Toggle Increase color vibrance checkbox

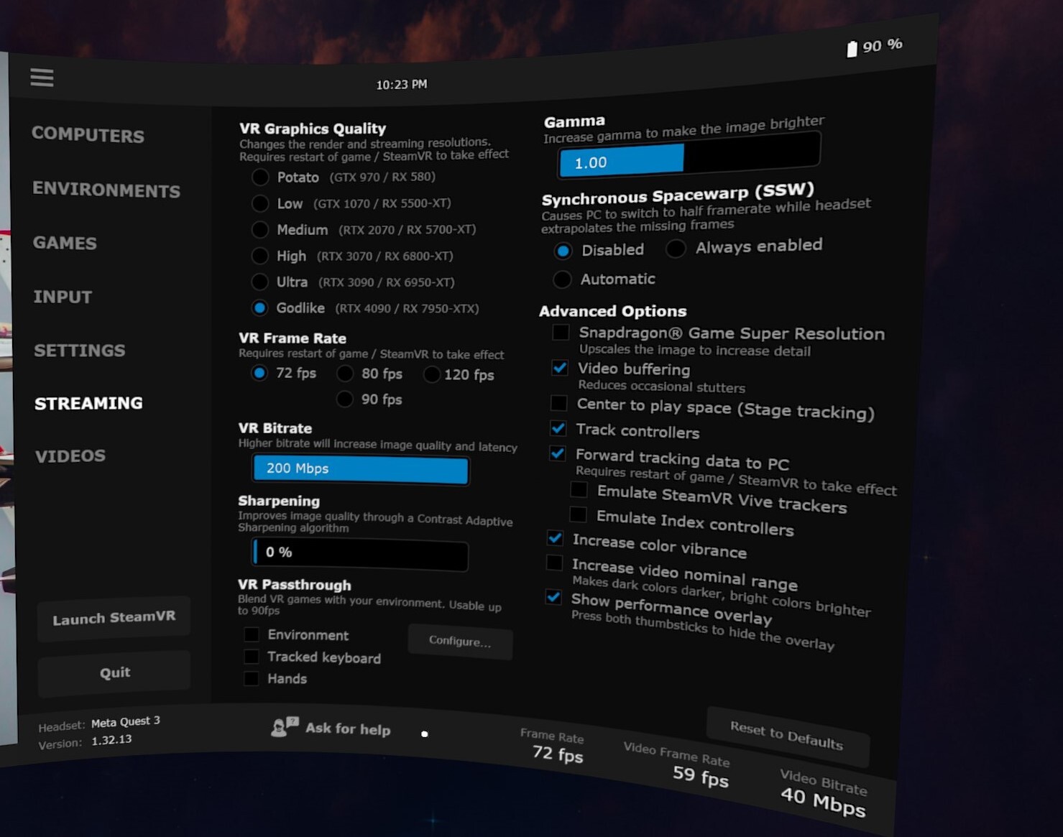[555, 538]
